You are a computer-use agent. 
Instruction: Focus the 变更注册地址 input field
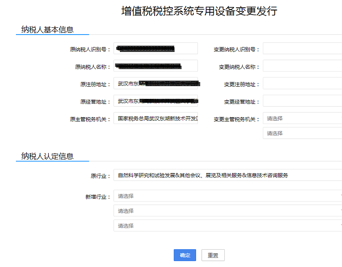[x=302, y=83]
